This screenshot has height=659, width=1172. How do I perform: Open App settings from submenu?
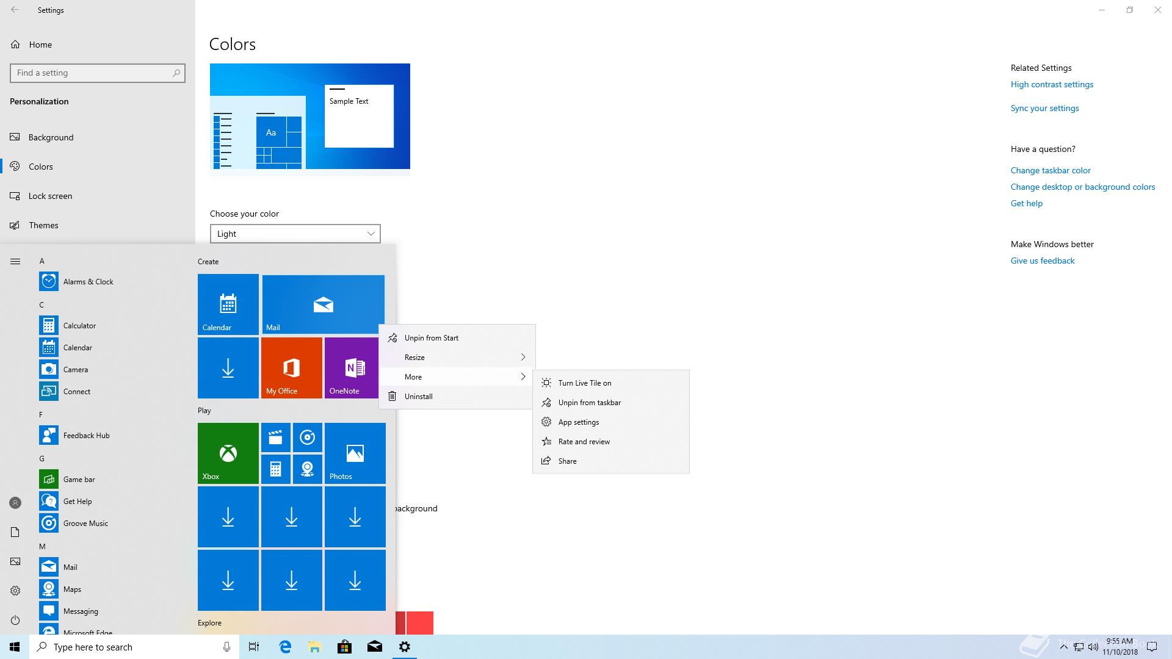[x=611, y=422]
